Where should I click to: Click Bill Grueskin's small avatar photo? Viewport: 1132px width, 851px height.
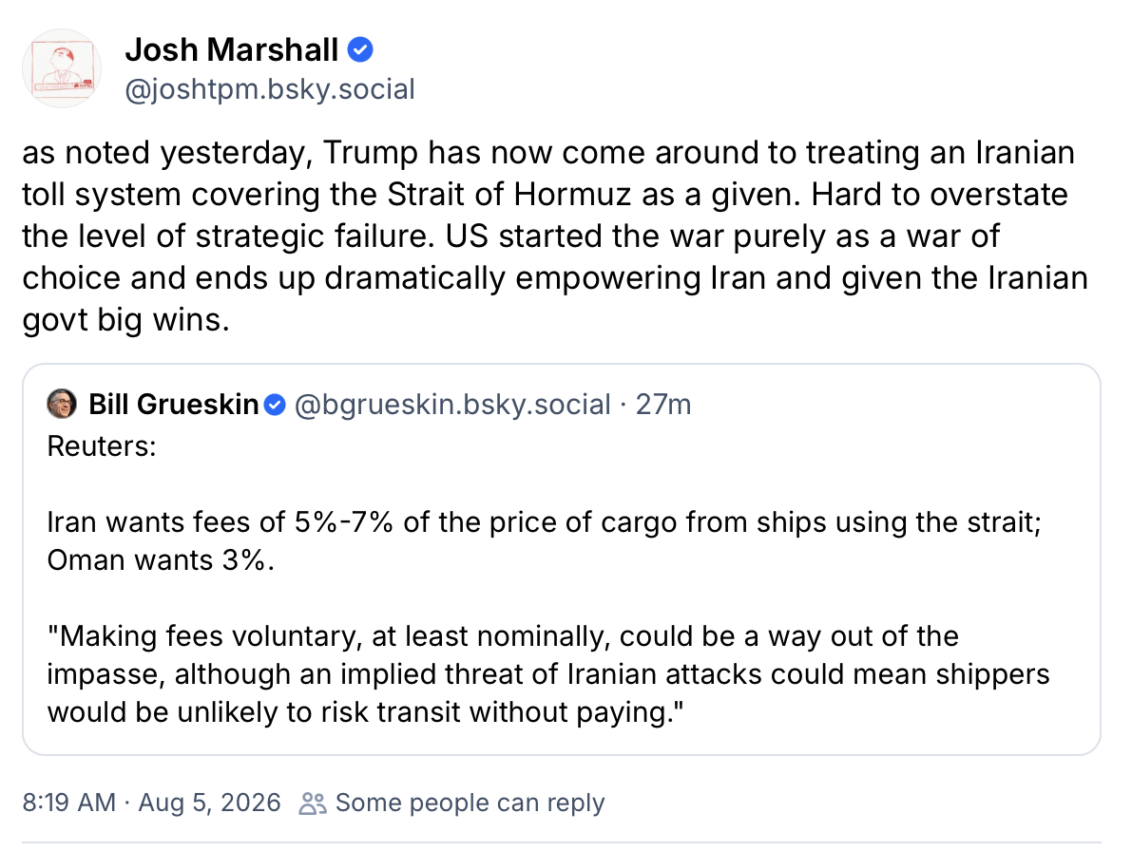click(x=62, y=404)
